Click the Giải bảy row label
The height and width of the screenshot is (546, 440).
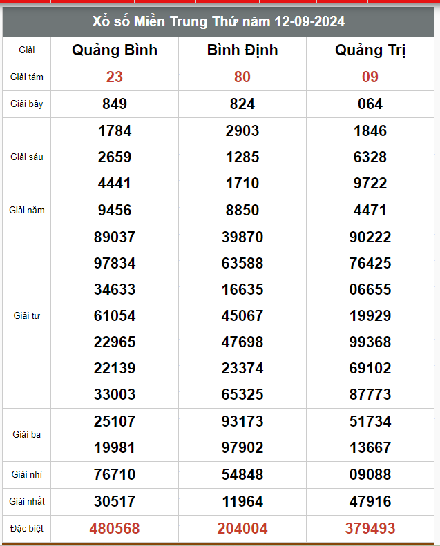click(27, 104)
